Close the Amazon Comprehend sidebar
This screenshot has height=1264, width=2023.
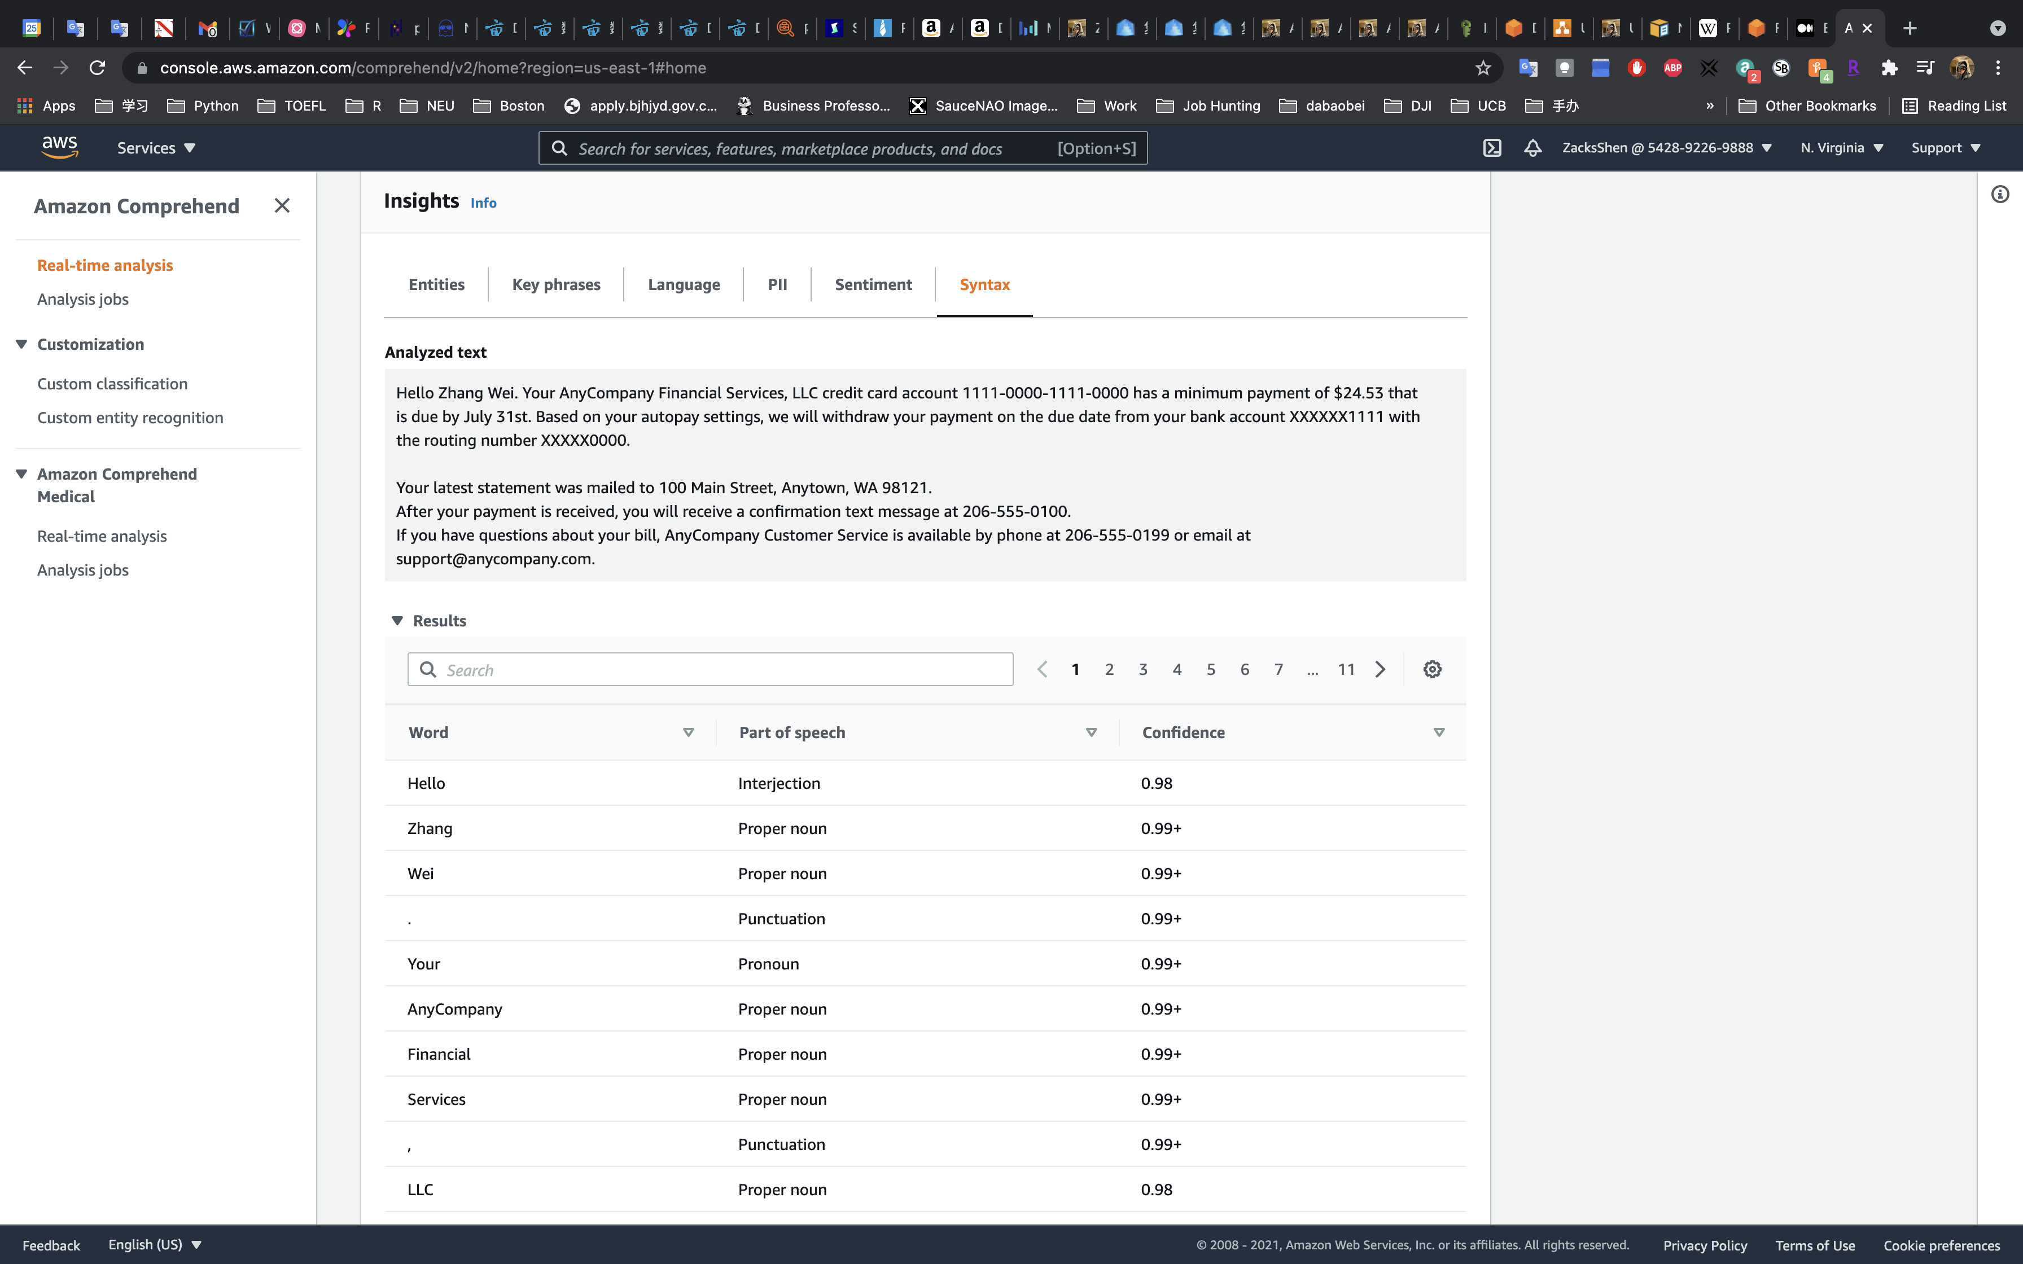[282, 205]
